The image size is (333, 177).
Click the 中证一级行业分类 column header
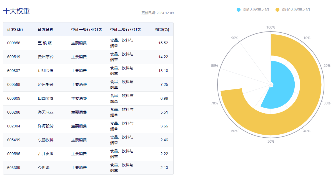coord(87,29)
